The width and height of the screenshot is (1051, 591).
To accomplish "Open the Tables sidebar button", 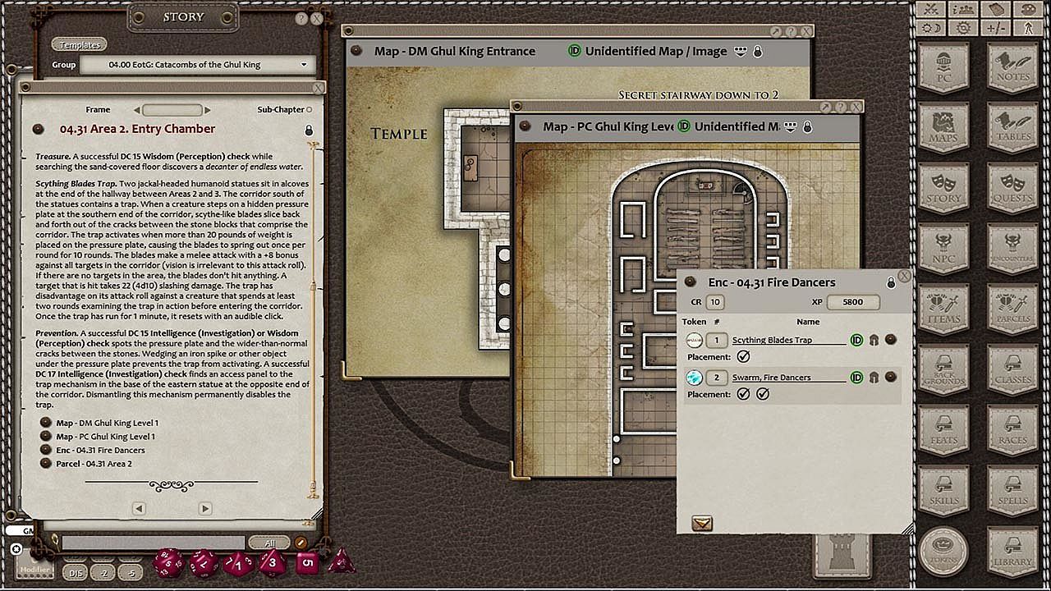I will pos(1012,128).
